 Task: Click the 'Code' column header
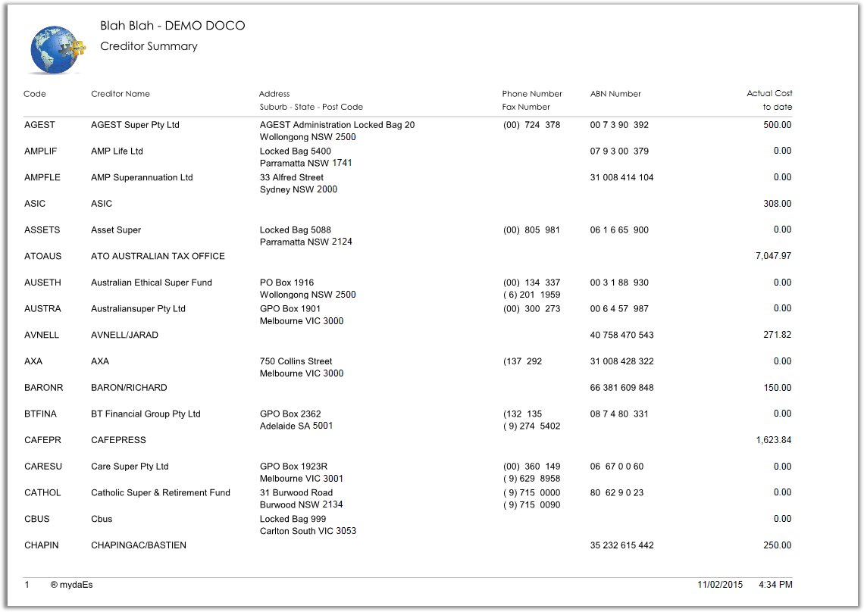point(35,94)
